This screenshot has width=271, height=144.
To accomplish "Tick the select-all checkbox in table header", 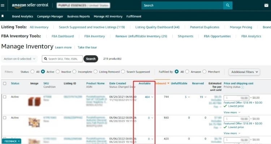I will click(5, 84).
